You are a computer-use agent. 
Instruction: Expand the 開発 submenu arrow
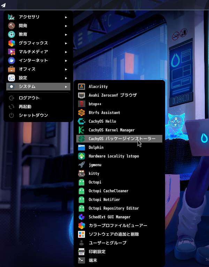(66, 26)
